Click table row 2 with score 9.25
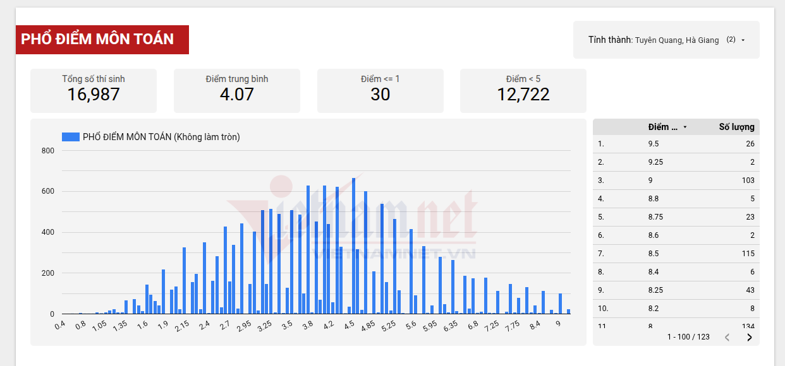Image resolution: width=785 pixels, height=366 pixels. click(676, 162)
